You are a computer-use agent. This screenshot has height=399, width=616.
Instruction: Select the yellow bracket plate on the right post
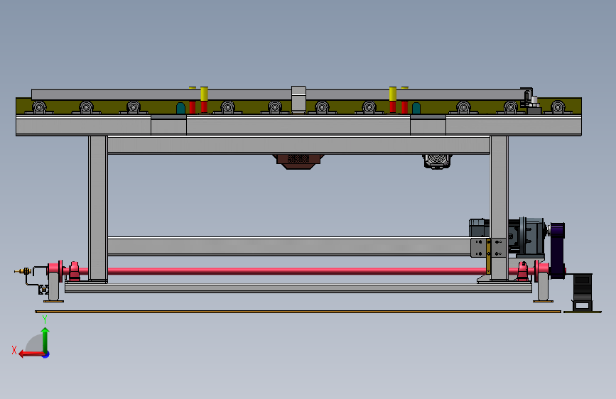pos(488,256)
